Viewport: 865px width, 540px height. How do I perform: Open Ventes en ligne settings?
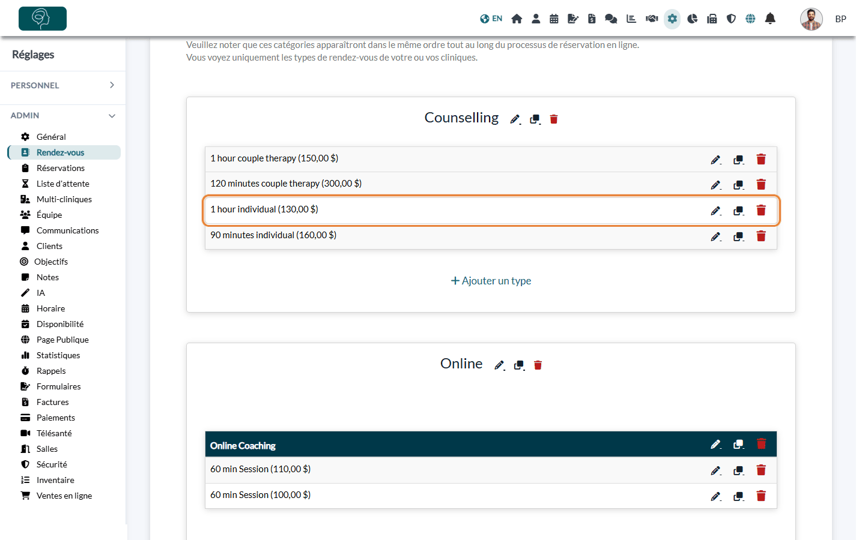pyautogui.click(x=64, y=496)
